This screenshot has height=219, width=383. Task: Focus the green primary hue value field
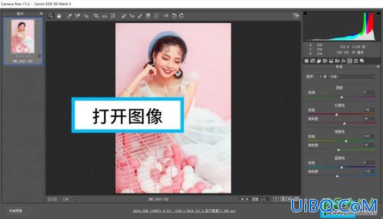(368, 136)
